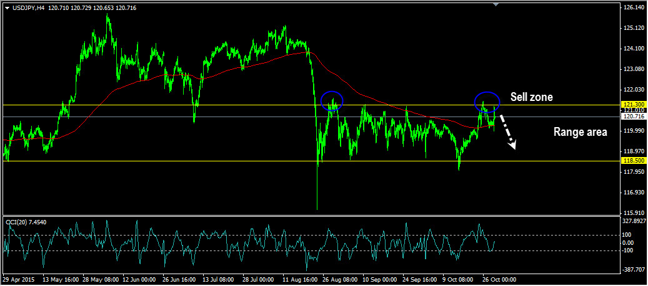Select the Sell zone text label
Viewport: 648px width, 286px height.
point(531,97)
